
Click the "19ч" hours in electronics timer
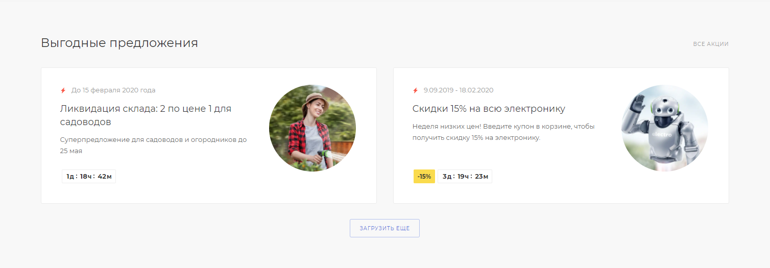coord(464,177)
